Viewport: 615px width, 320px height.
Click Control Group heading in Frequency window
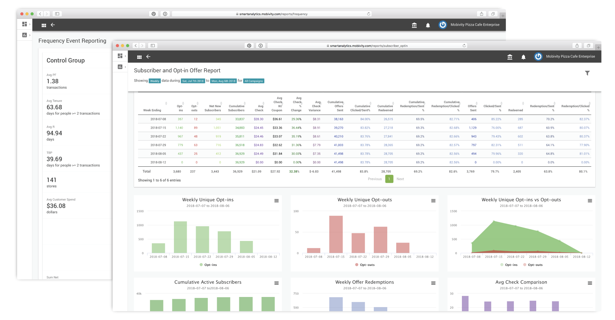point(66,60)
